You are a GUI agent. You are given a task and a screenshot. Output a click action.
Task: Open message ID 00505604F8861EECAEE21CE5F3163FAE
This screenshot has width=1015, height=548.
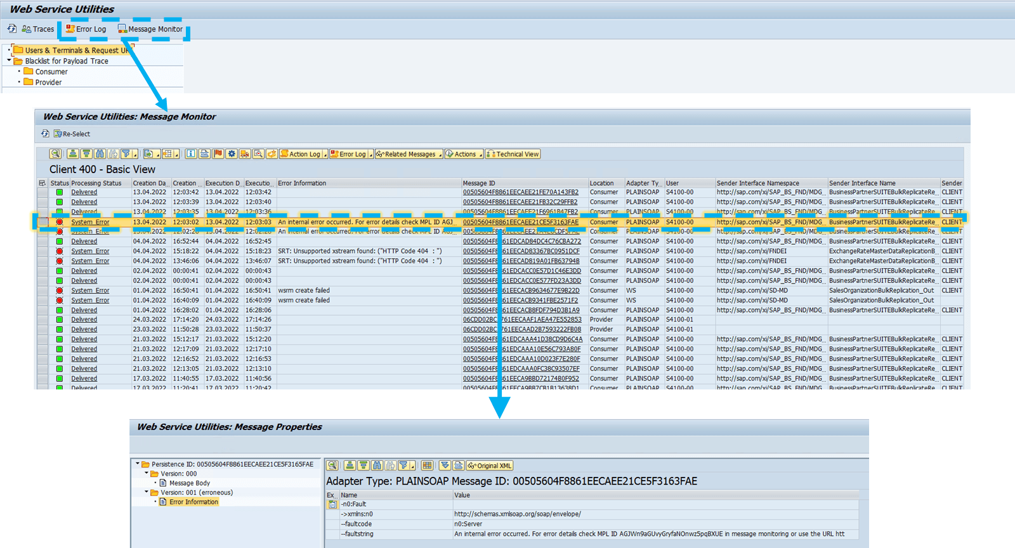(520, 222)
